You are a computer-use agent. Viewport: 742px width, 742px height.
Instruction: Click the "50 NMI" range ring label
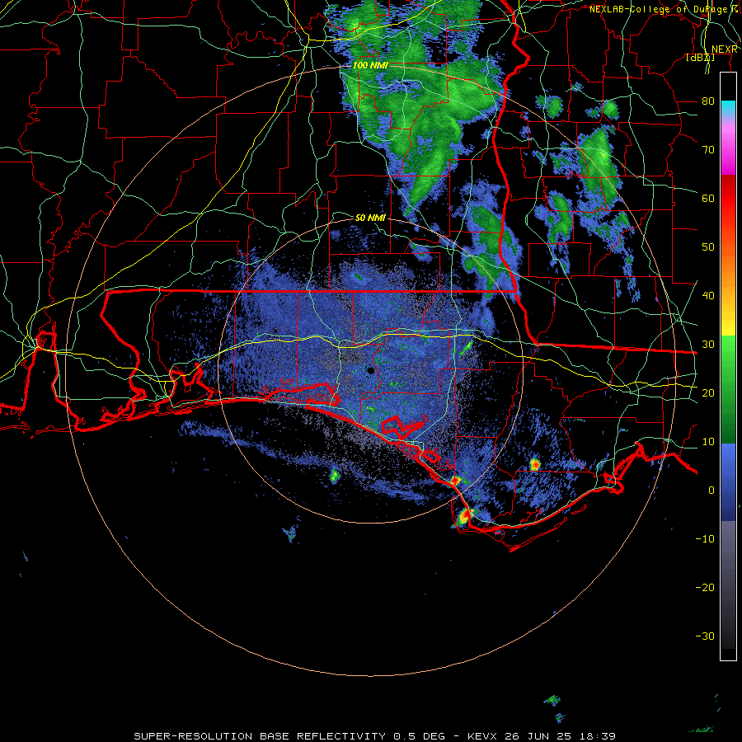[370, 218]
